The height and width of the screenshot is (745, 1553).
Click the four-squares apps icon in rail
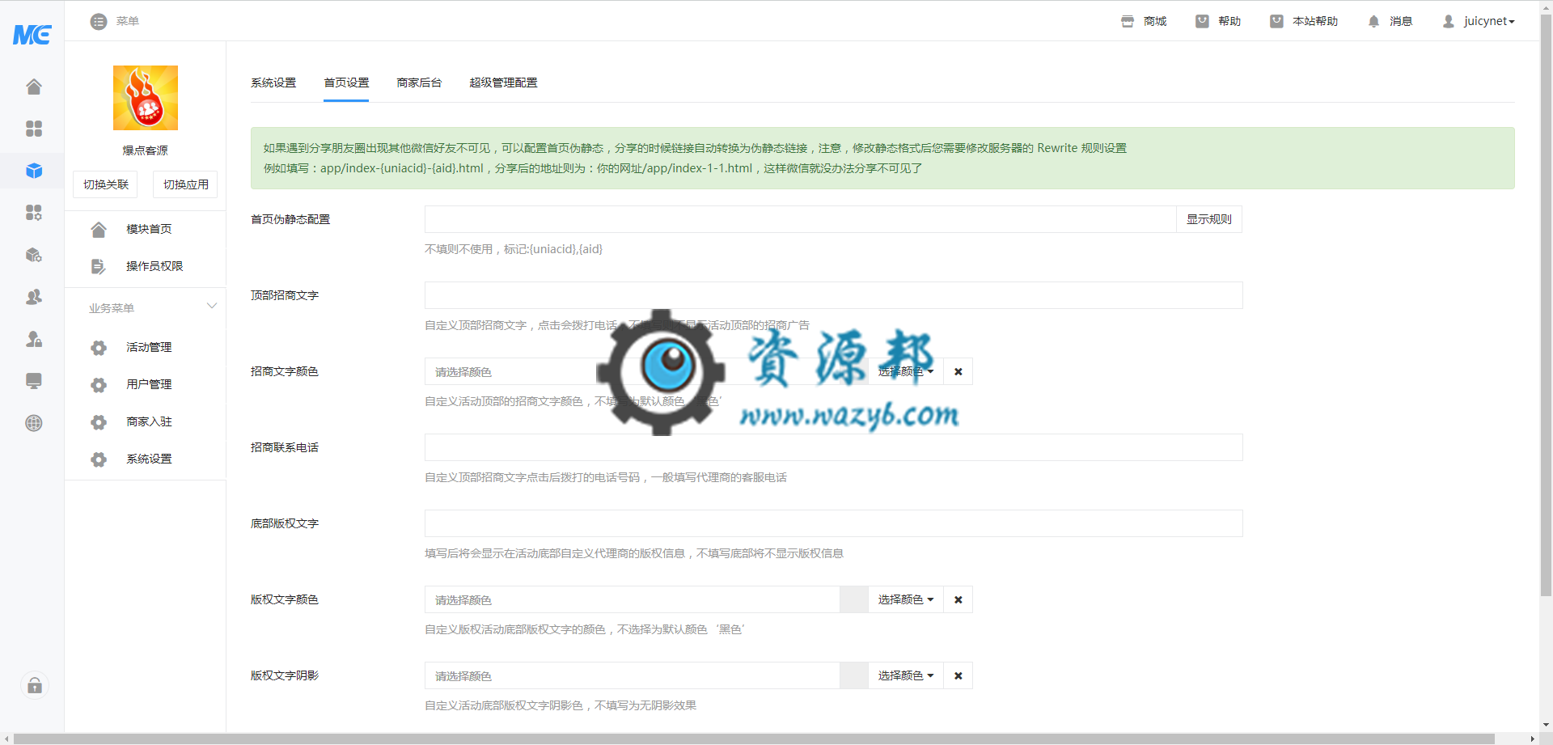point(34,129)
